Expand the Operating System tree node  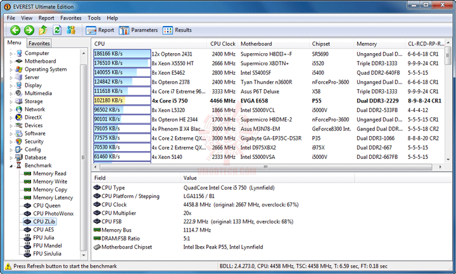(11, 70)
